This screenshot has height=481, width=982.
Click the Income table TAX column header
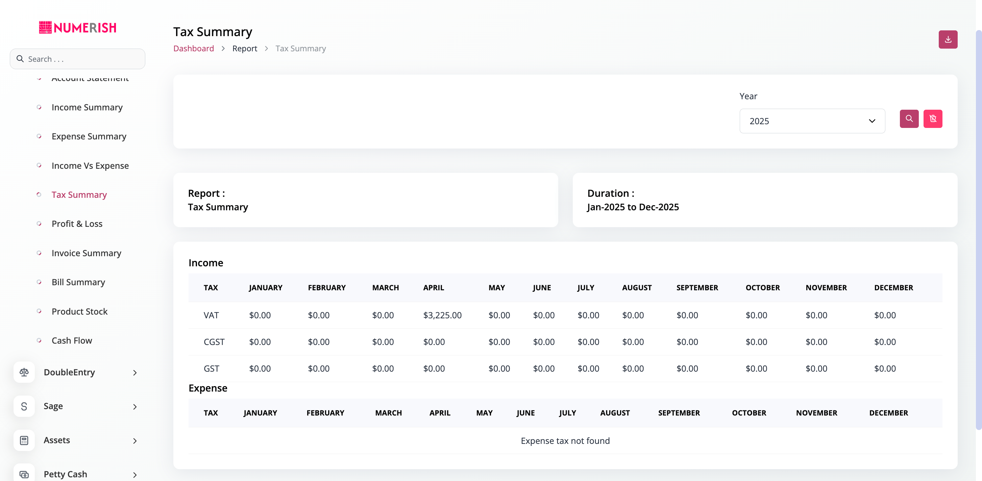pos(211,288)
